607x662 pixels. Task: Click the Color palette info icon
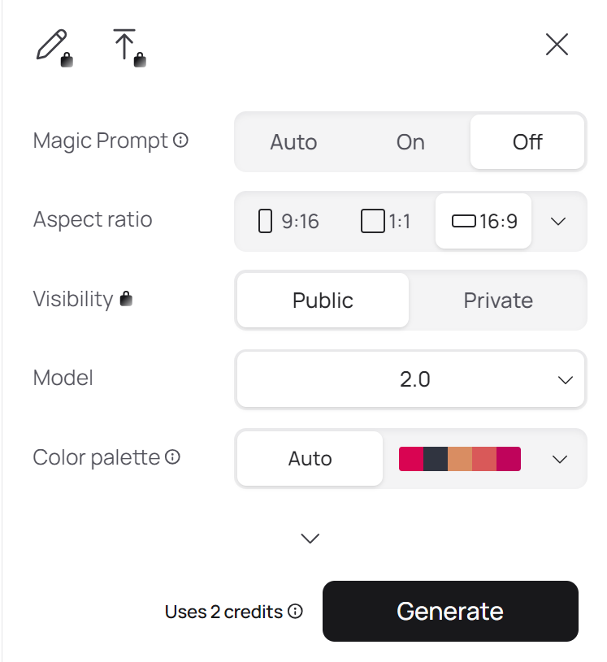(x=172, y=457)
